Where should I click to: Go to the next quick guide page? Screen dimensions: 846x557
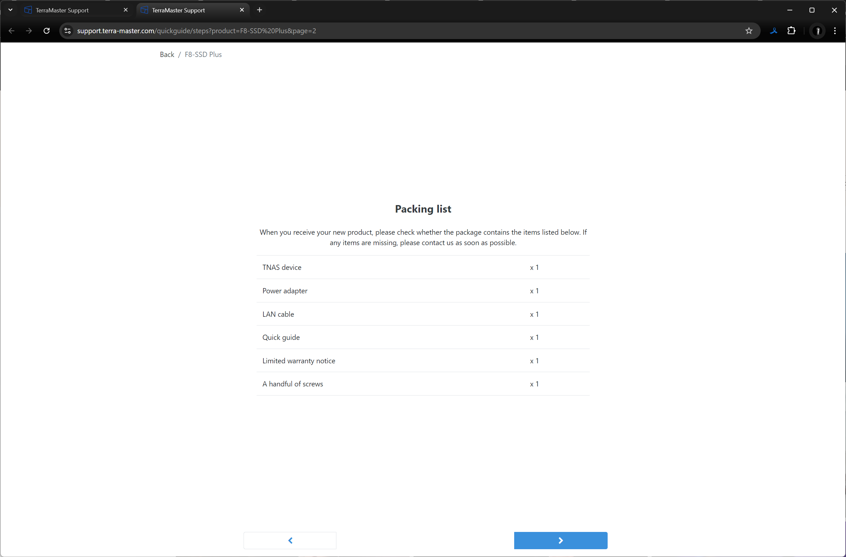(560, 540)
